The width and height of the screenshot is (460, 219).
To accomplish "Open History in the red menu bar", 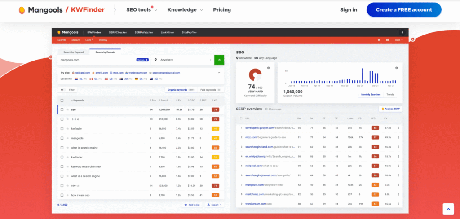I will (103, 40).
